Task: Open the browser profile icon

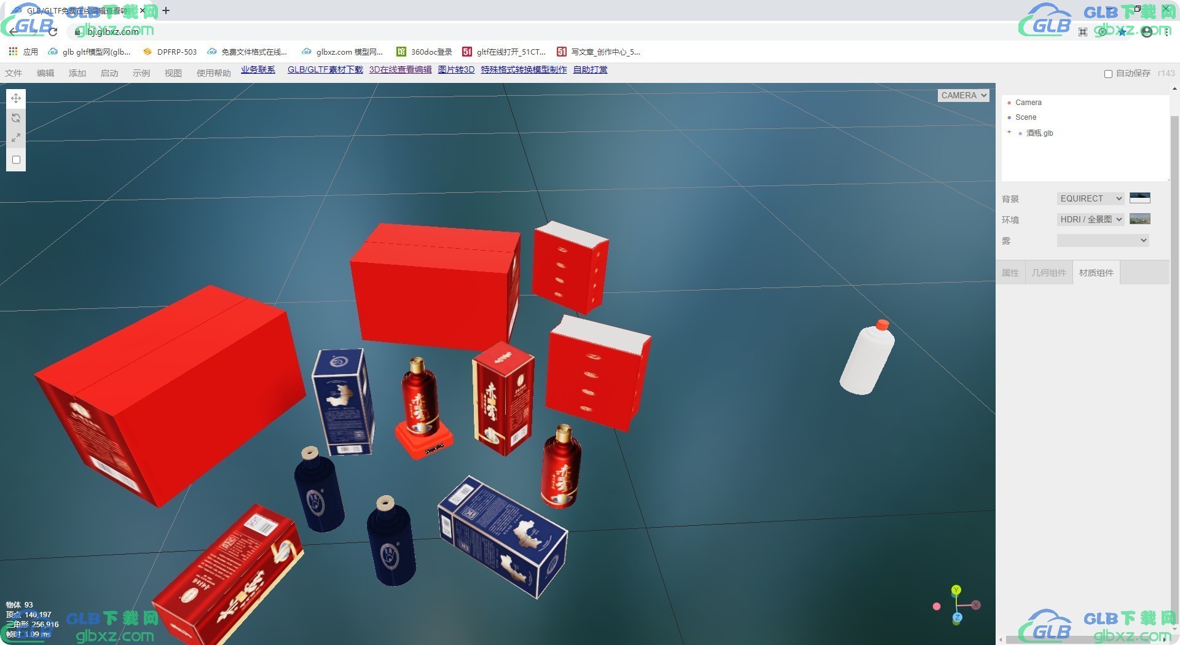Action: point(1147,31)
